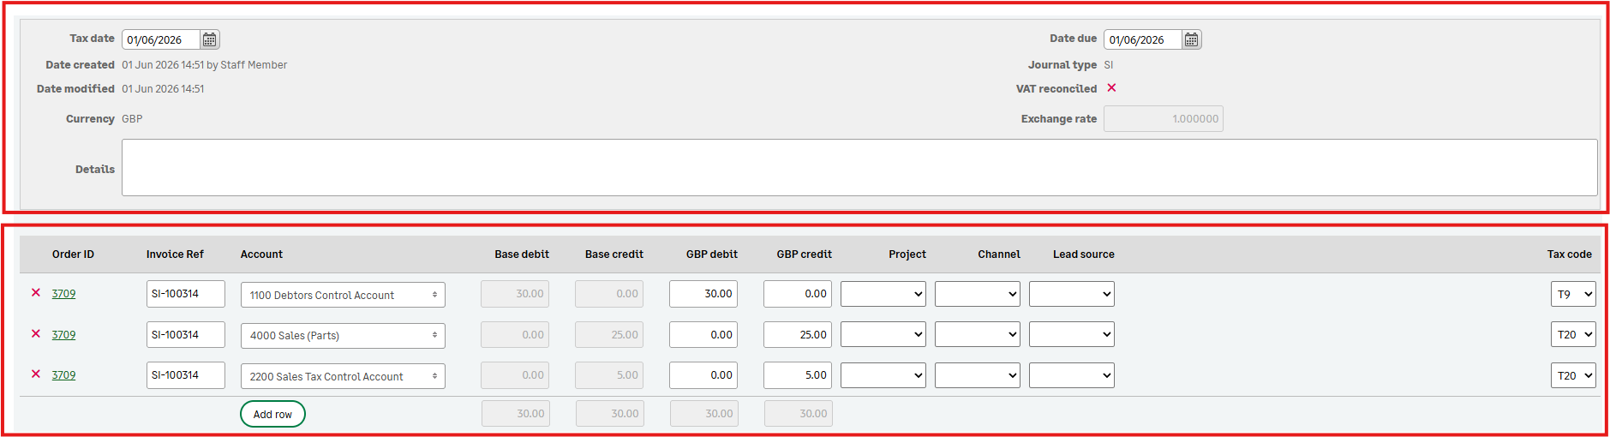Click the Currency value GBP

coord(132,119)
